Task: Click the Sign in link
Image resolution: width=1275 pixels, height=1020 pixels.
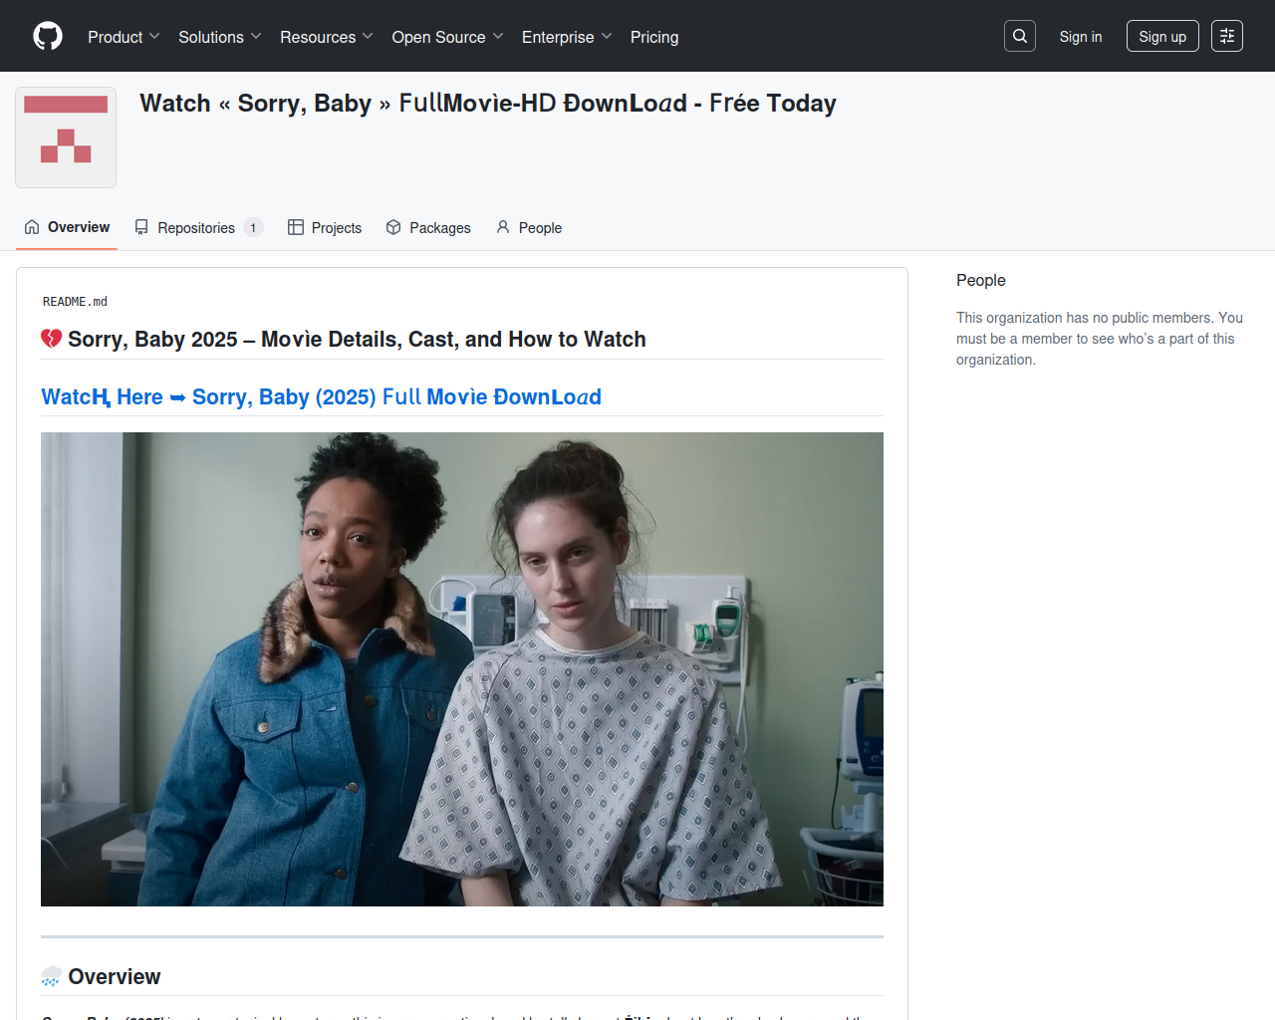Action: (x=1081, y=37)
